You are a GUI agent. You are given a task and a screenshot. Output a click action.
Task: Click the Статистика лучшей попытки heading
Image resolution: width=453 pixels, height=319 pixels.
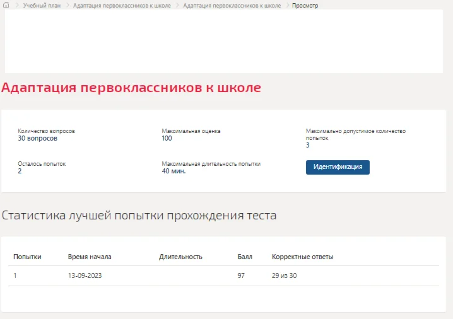point(139,216)
